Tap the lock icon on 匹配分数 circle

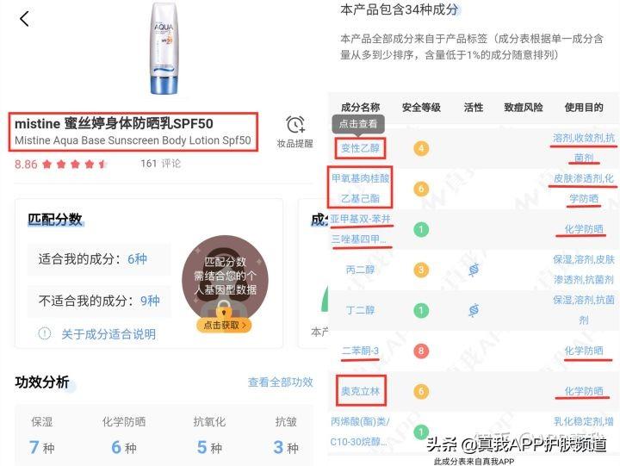click(x=224, y=308)
